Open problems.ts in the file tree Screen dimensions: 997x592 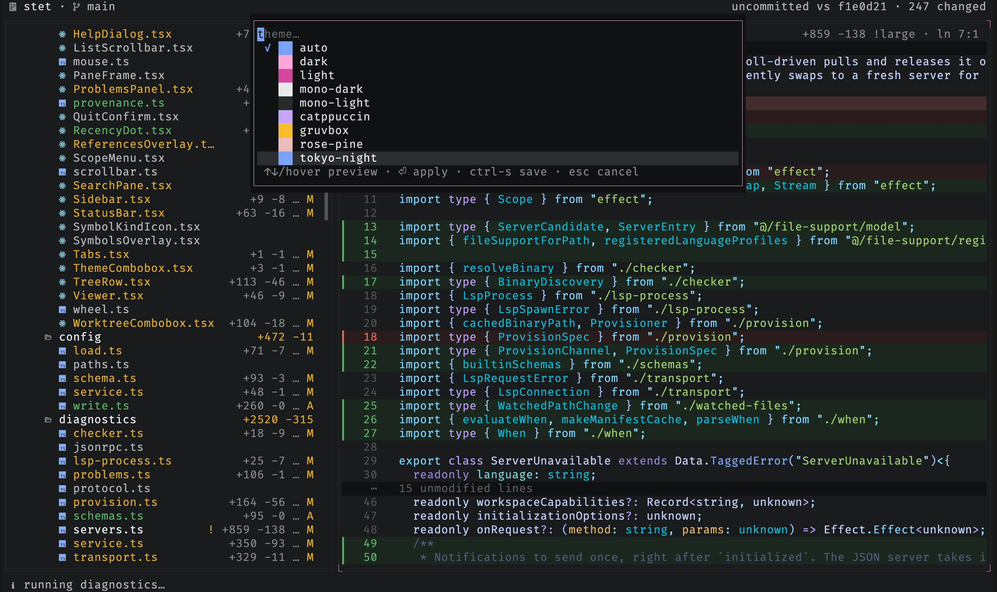click(112, 475)
